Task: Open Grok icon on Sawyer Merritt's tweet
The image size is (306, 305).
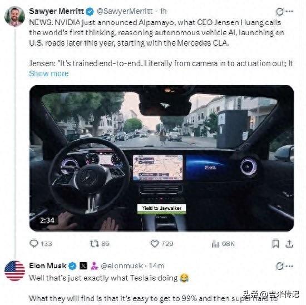Action: [280, 12]
